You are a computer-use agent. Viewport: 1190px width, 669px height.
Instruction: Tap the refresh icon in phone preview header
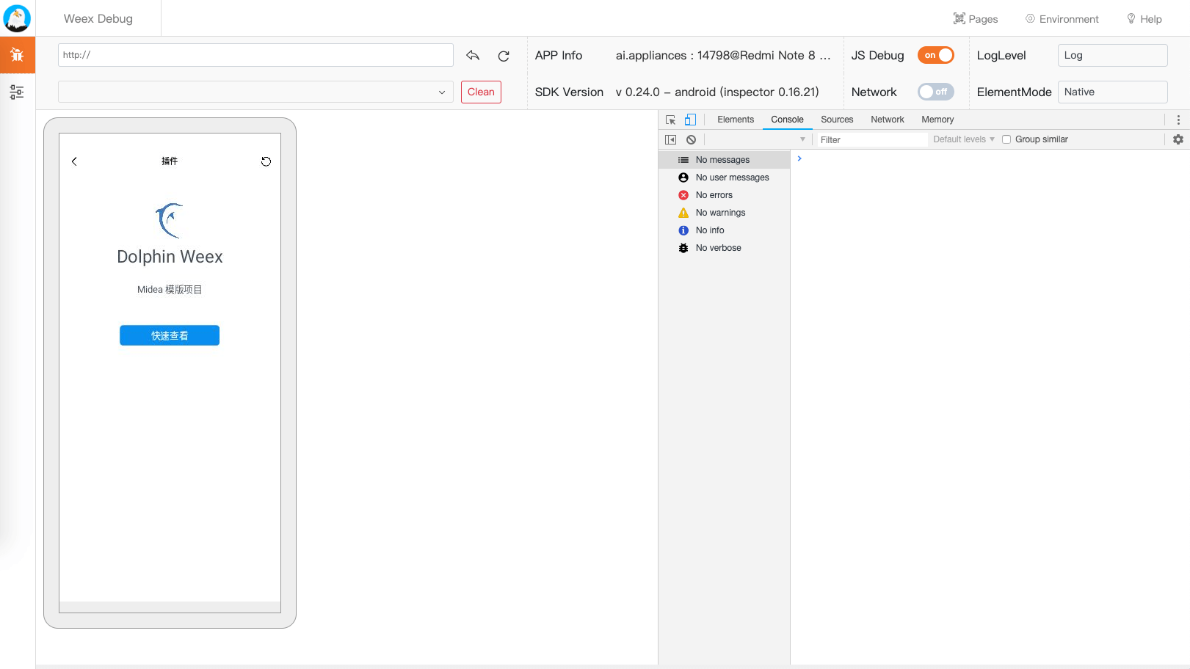(x=266, y=161)
